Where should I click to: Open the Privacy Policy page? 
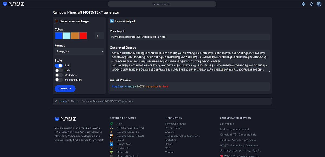click(173, 128)
